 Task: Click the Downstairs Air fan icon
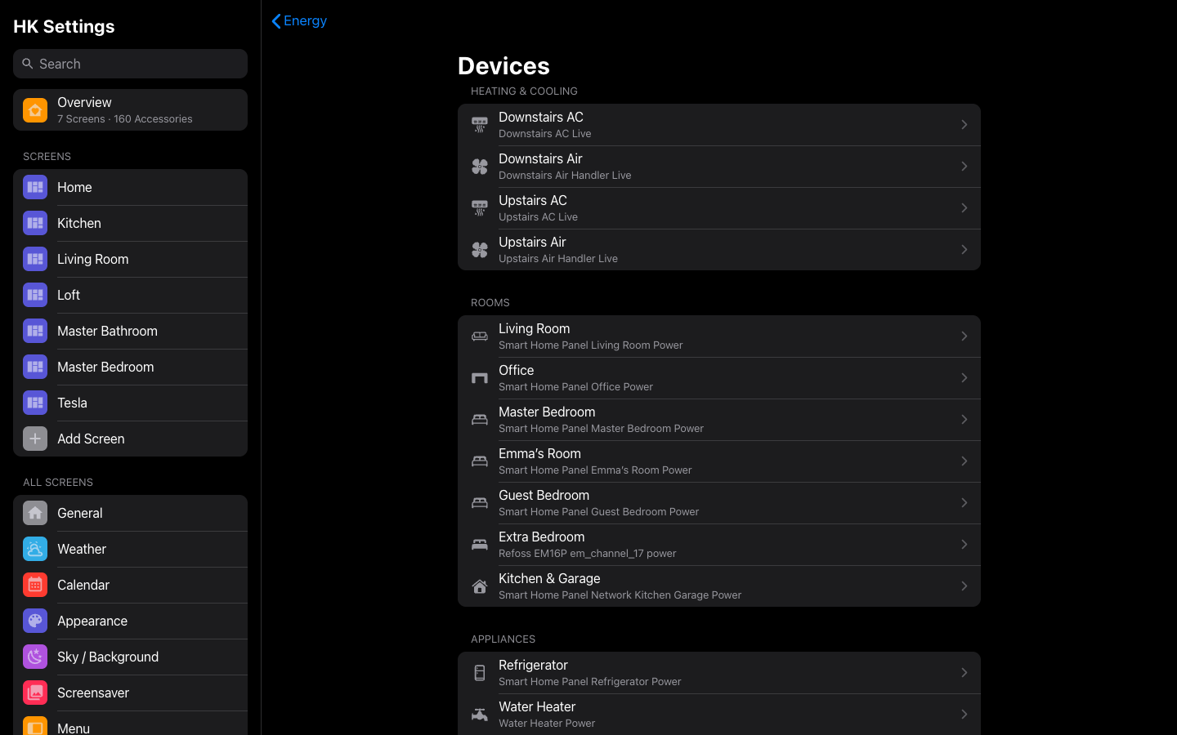480,167
